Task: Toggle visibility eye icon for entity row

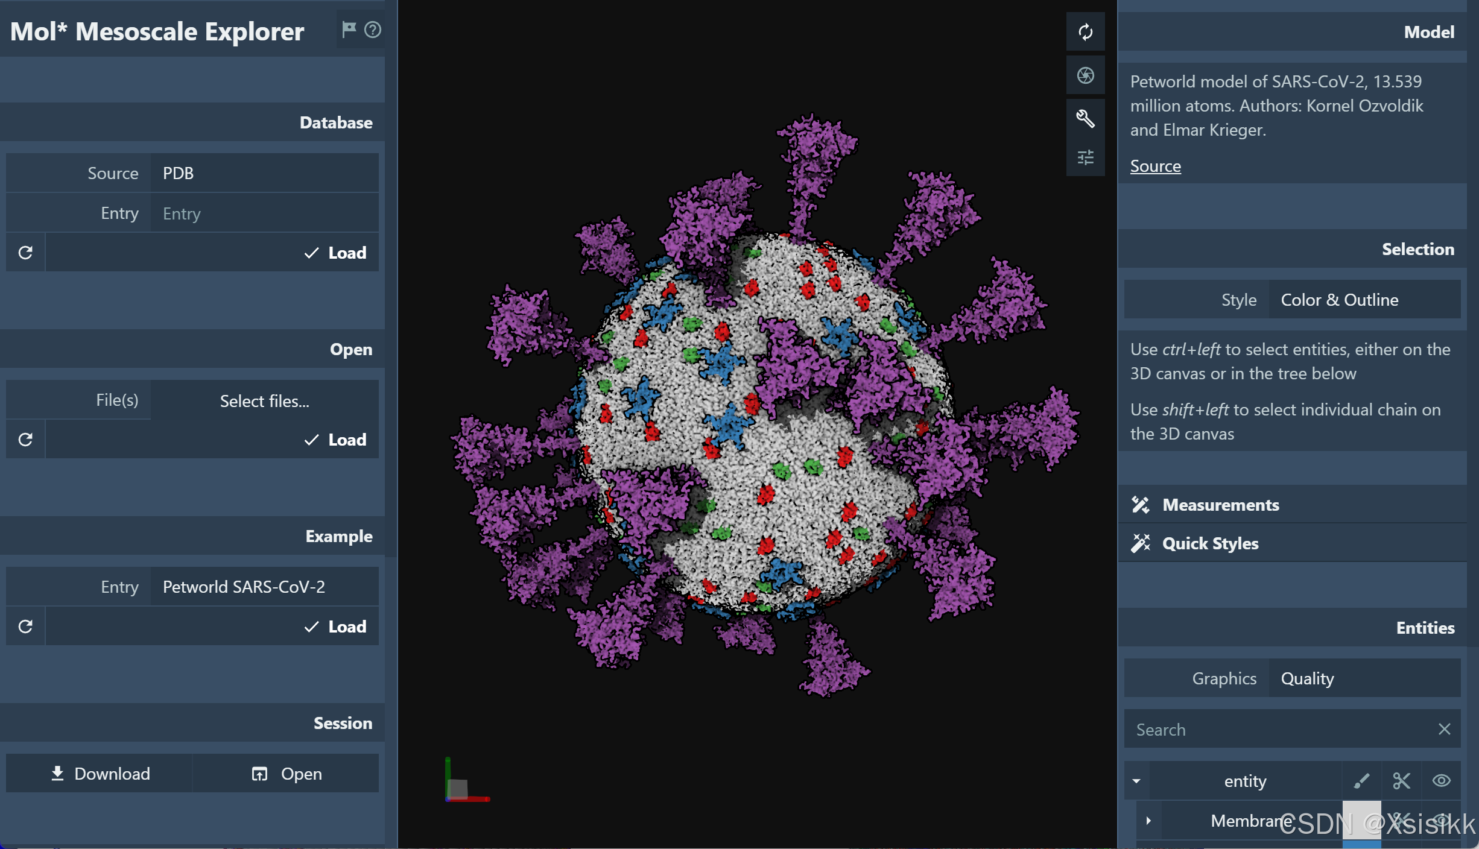Action: (x=1441, y=781)
